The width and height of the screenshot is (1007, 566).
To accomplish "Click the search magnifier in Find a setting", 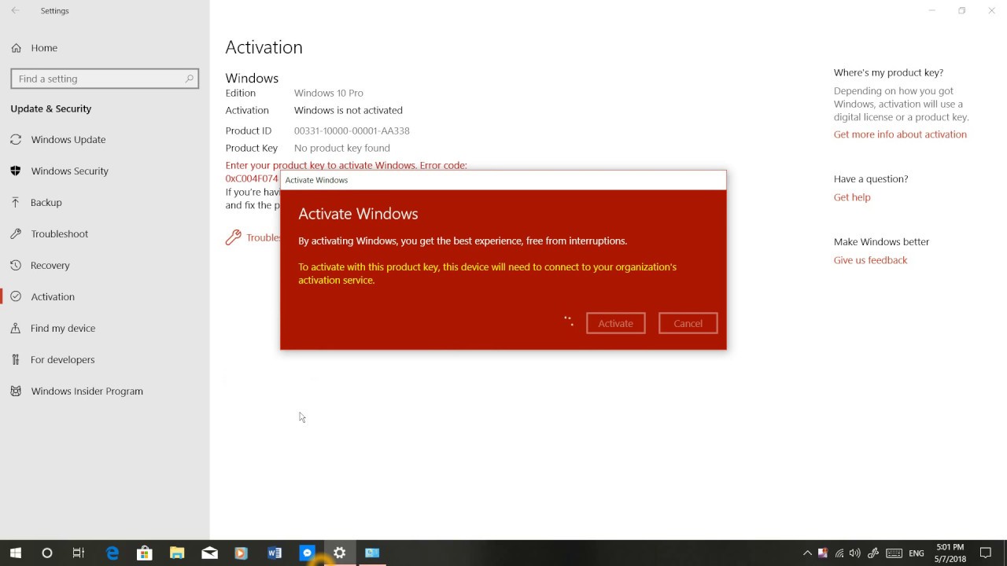I will pos(189,79).
